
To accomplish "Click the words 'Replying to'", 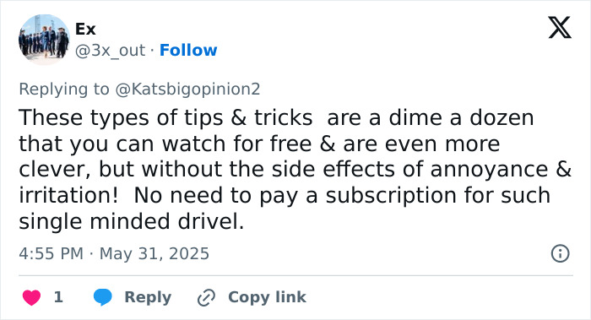I will coord(64,89).
